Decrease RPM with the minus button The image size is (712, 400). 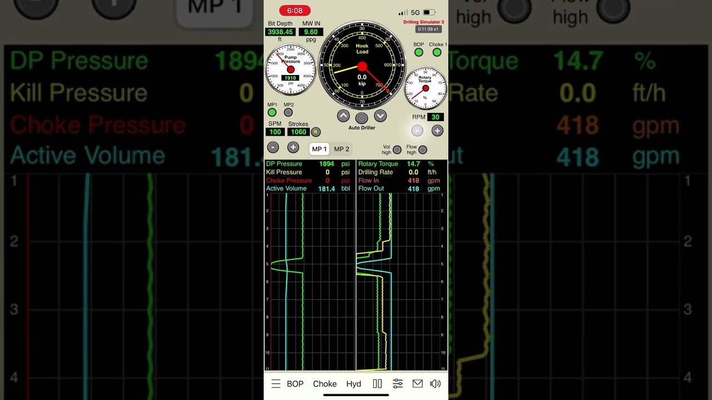(x=417, y=131)
